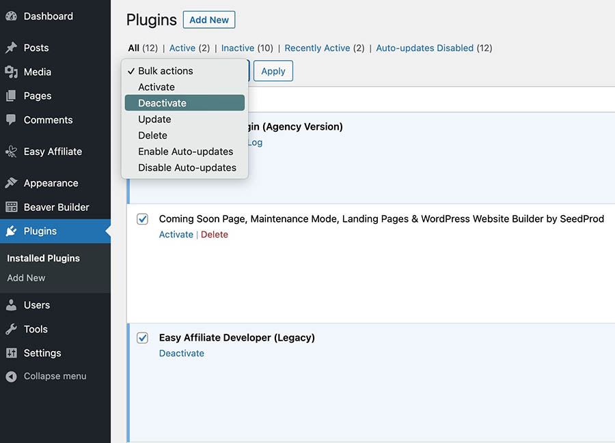Uncheck Easy Affiliate Developer (Legacy) checkbox
615x443 pixels.
coord(142,338)
